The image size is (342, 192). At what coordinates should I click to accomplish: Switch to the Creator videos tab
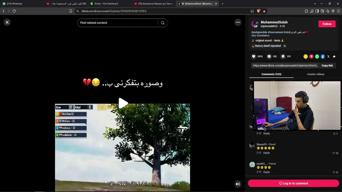(x=316, y=74)
